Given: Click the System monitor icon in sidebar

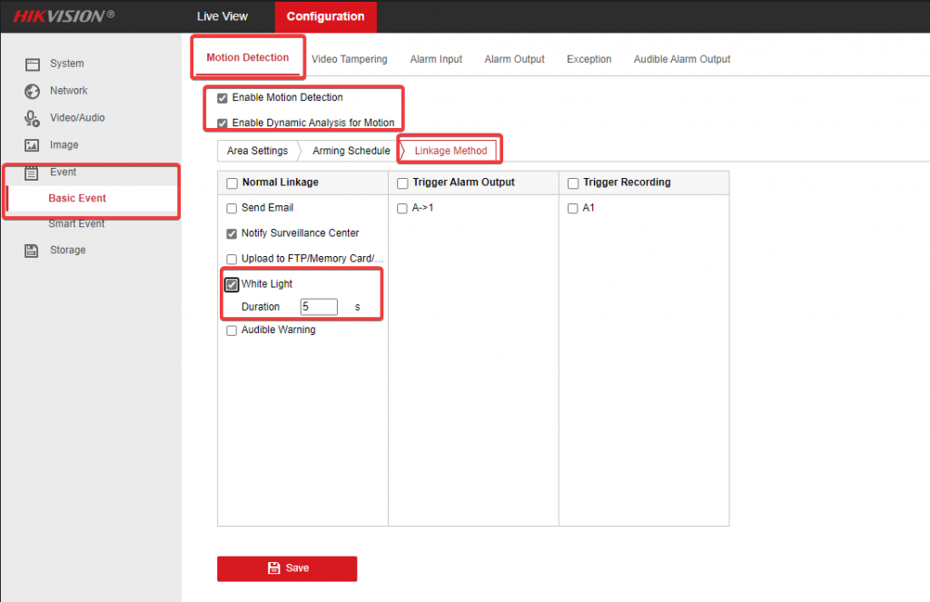Looking at the screenshot, I should (33, 64).
